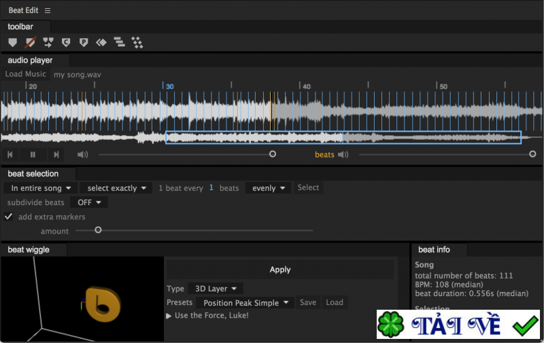The width and height of the screenshot is (544, 343).
Task: Click the stacked layers sequence icon
Action: [x=119, y=43]
